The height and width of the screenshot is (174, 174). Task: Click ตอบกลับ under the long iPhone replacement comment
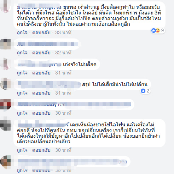point(41,150)
